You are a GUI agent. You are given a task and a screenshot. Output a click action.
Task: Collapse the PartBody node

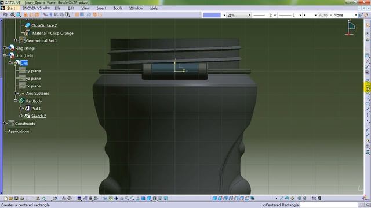pos(16,101)
